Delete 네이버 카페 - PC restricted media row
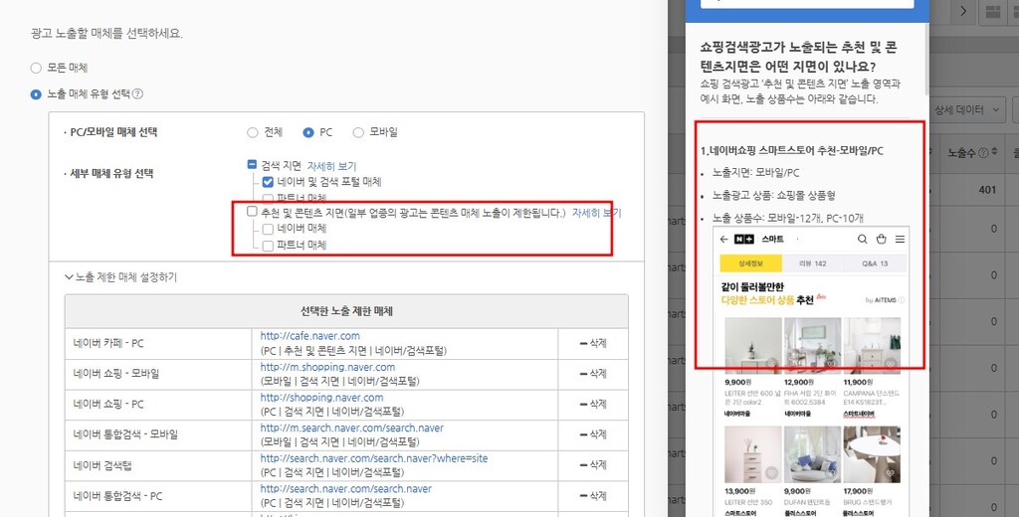This screenshot has height=517, width=1019. coord(593,343)
